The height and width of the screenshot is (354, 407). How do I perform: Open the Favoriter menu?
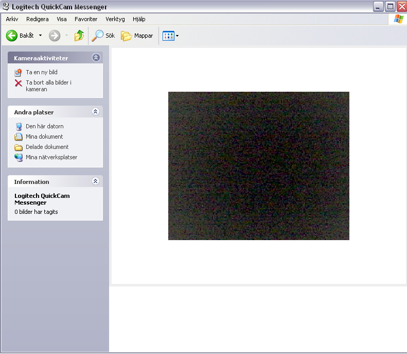coord(86,19)
